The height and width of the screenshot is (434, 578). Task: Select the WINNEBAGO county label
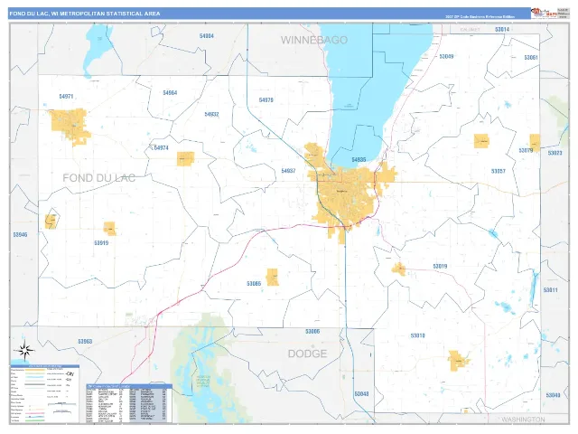click(x=314, y=40)
